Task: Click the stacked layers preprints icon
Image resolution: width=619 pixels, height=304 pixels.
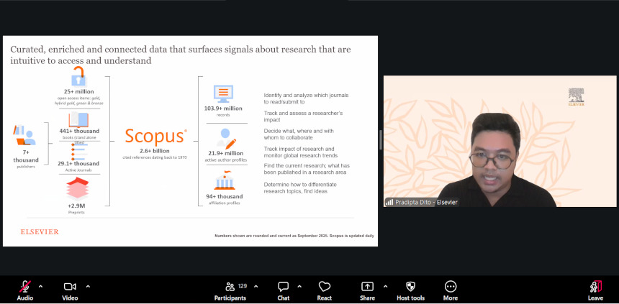Action: (78, 188)
